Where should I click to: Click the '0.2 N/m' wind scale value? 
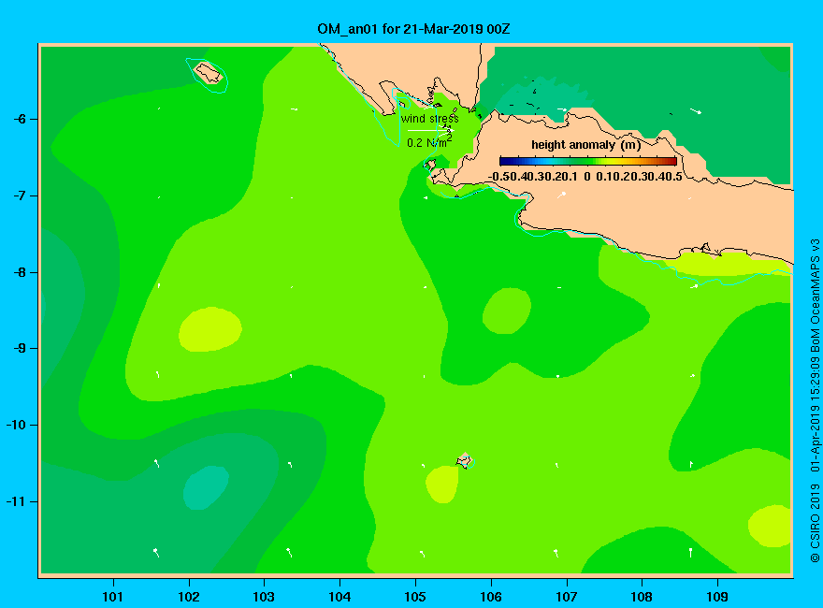(x=429, y=142)
